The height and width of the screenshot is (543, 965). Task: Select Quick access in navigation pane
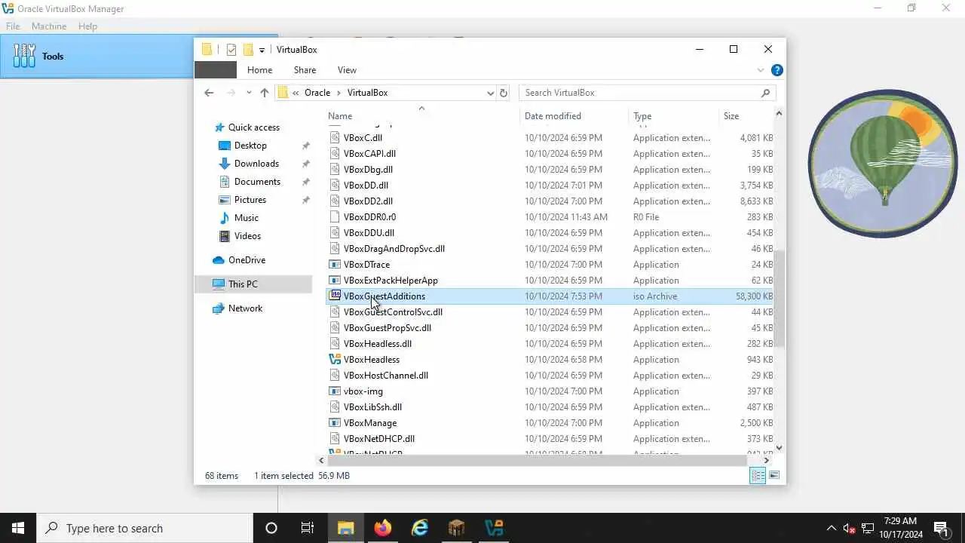(253, 127)
